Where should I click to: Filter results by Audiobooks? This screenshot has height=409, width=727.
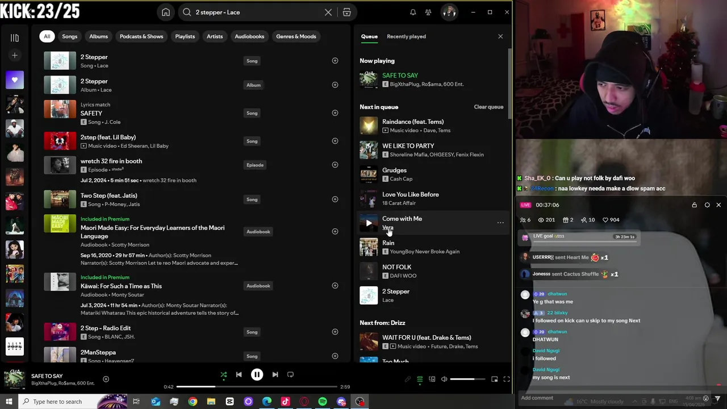click(x=249, y=36)
